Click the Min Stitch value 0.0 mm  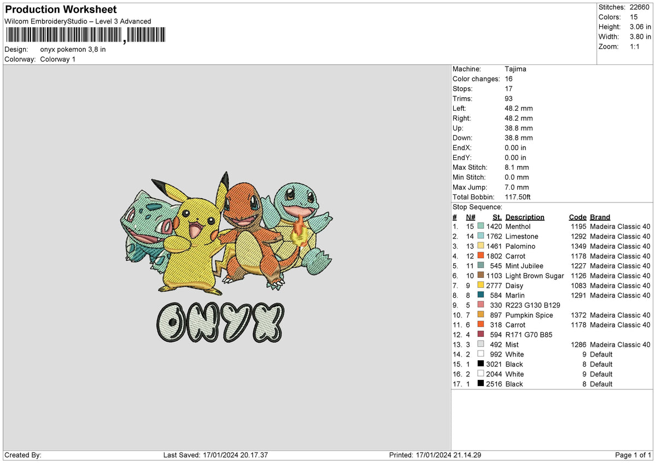(x=517, y=177)
